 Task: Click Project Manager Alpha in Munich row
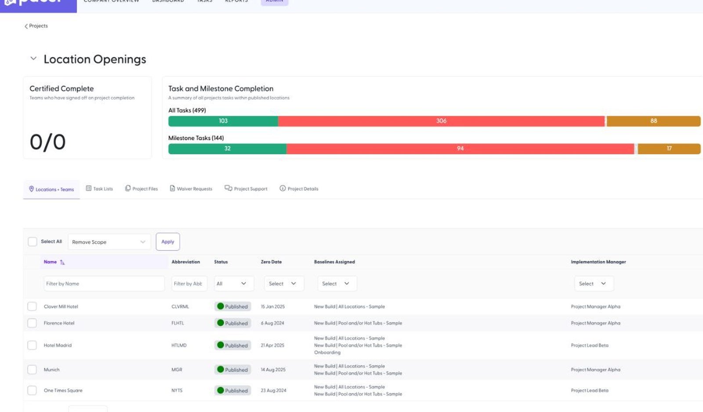596,370
